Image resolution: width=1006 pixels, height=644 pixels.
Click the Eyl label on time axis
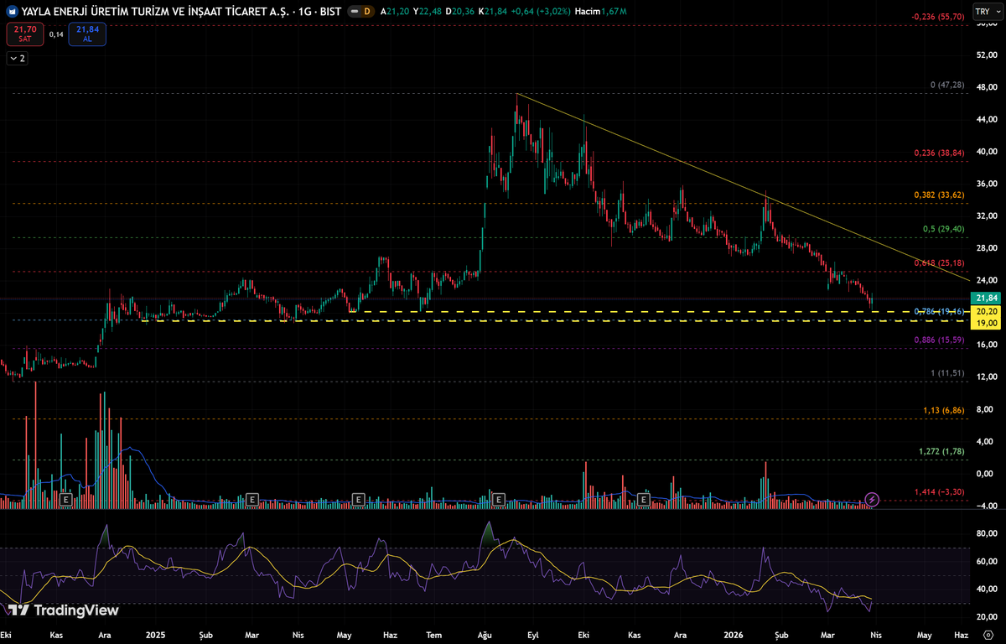[532, 635]
